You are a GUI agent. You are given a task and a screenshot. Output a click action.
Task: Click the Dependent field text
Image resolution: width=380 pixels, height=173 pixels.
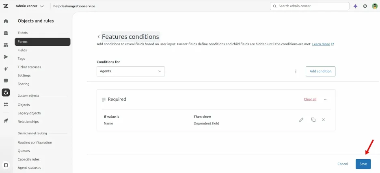tap(206, 124)
